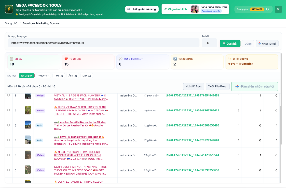Click the Kiên Trần profile avatar
Screen dimensions: 286x188
point(194,9)
